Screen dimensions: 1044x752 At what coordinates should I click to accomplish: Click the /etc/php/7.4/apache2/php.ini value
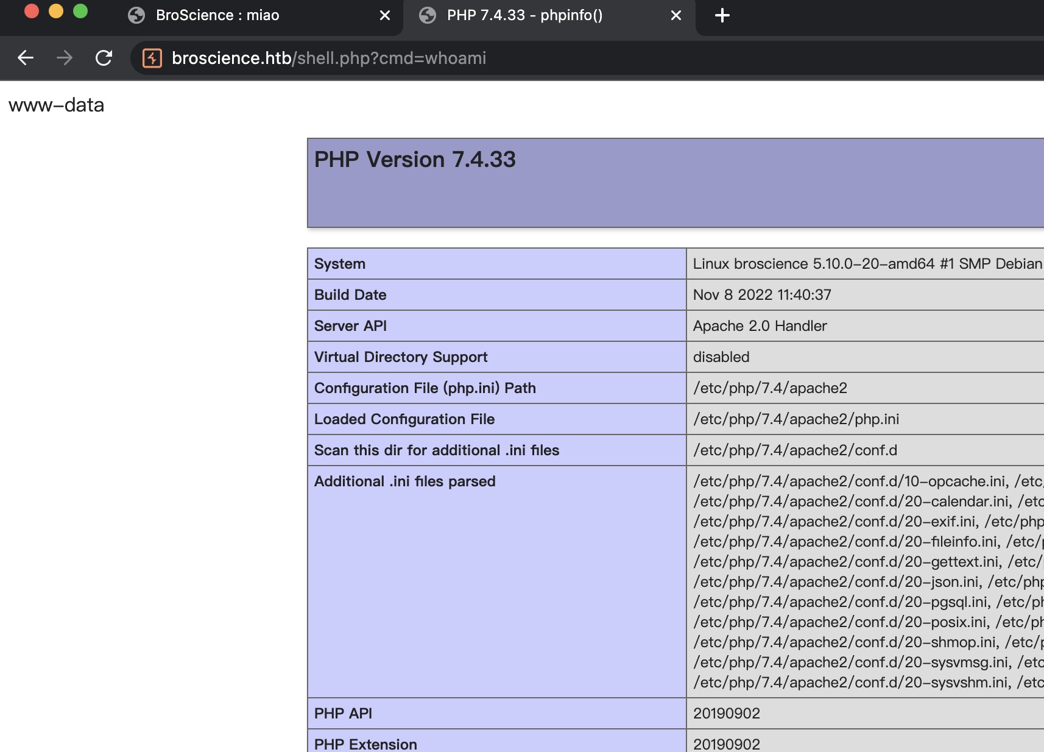[x=796, y=419]
